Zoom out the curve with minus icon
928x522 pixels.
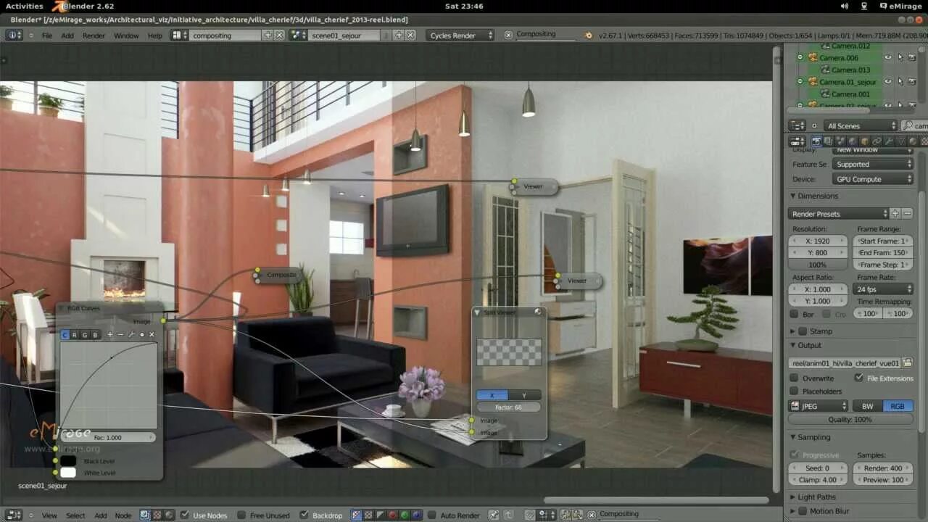(120, 334)
